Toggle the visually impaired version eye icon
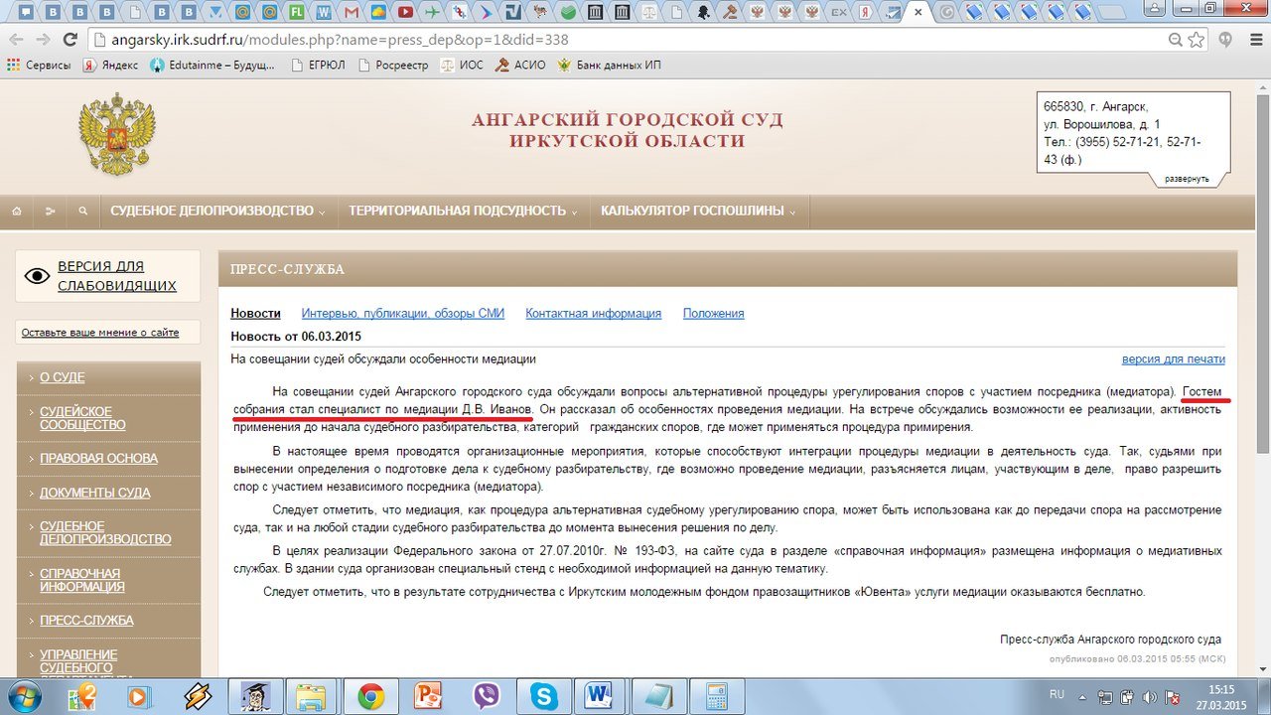 tap(37, 276)
